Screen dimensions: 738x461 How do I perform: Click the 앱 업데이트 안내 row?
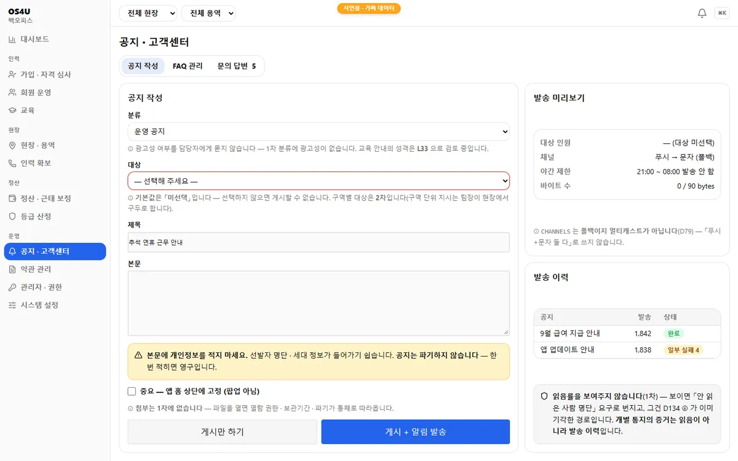click(627, 350)
